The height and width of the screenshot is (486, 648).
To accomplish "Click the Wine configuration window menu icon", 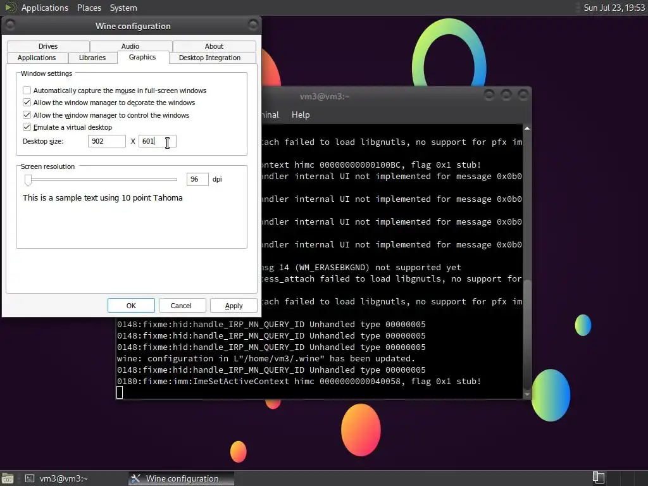I will (10, 25).
